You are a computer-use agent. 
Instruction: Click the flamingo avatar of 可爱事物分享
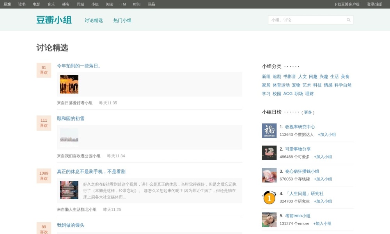[269, 152]
